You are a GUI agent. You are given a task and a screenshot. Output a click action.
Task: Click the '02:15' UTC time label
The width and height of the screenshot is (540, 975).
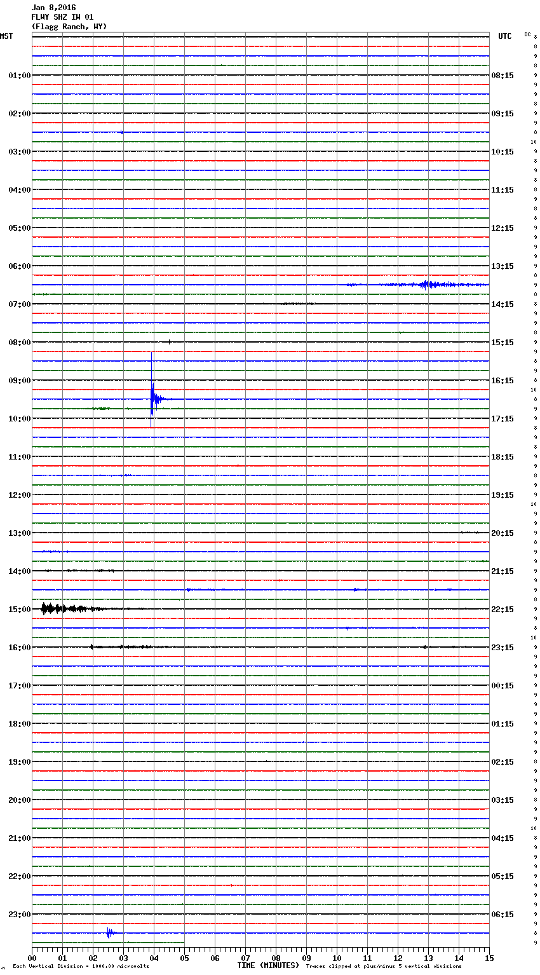503,762
